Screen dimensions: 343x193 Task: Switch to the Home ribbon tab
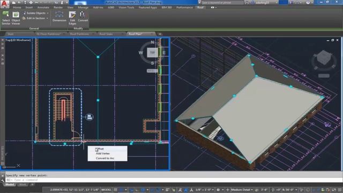(17, 8)
